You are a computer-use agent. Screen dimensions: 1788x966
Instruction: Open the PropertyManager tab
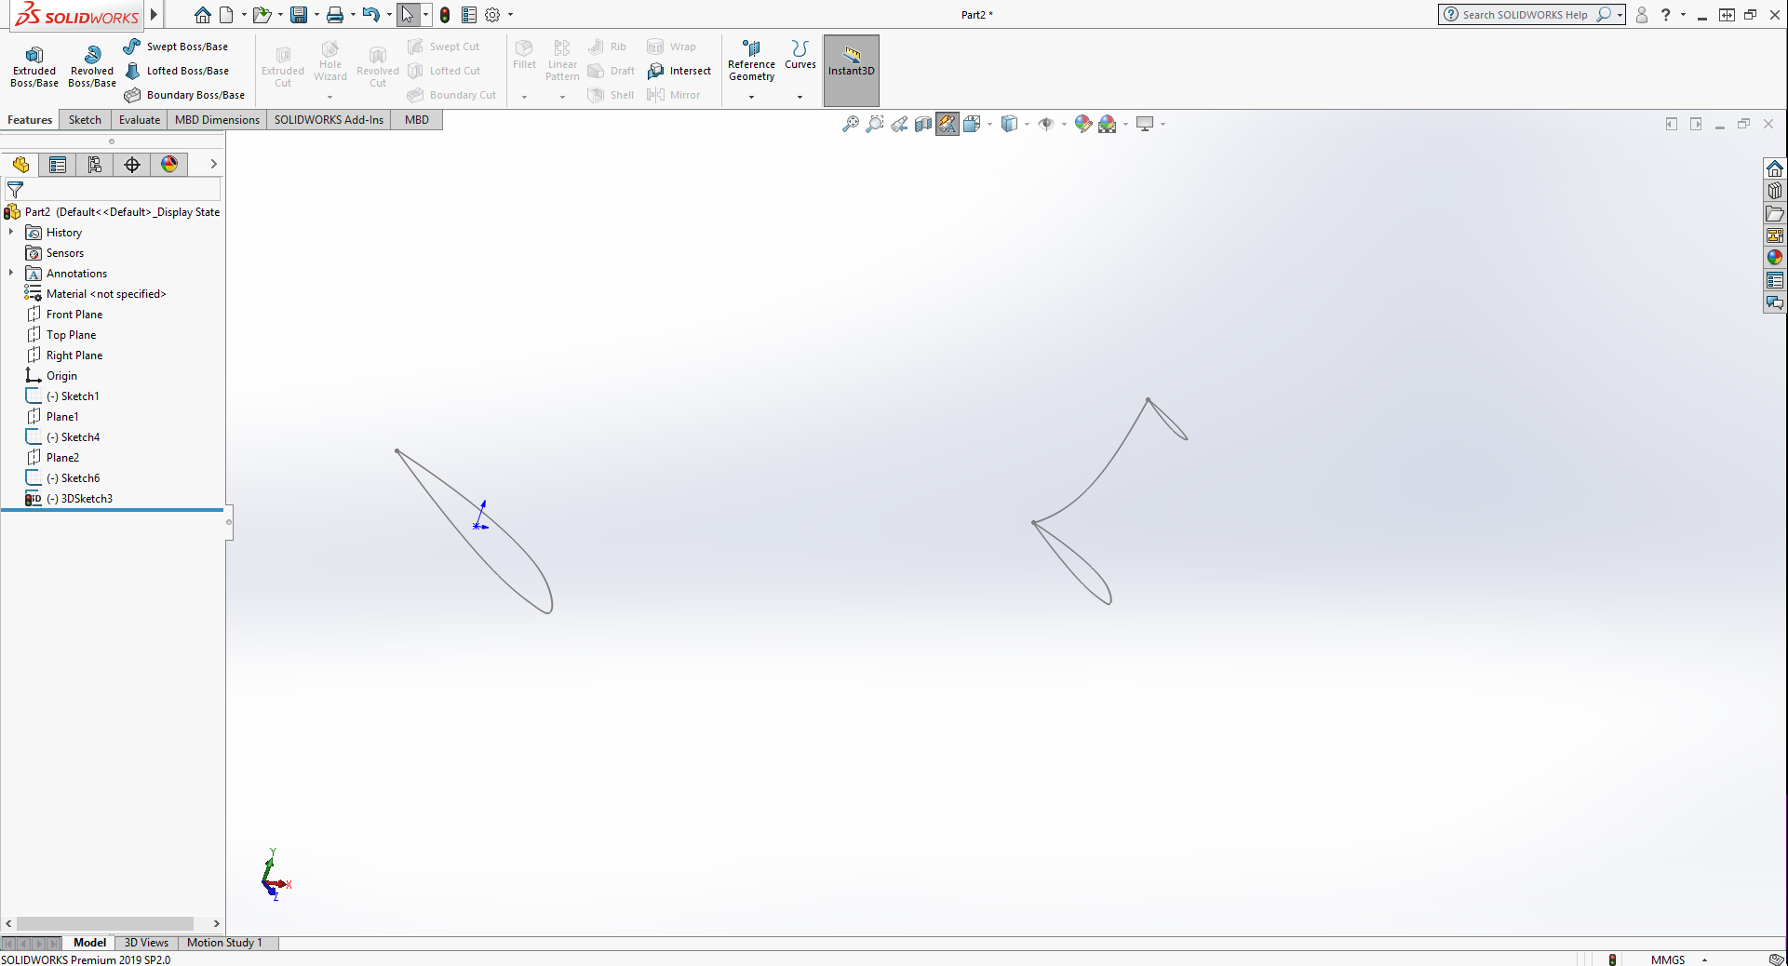(x=58, y=165)
